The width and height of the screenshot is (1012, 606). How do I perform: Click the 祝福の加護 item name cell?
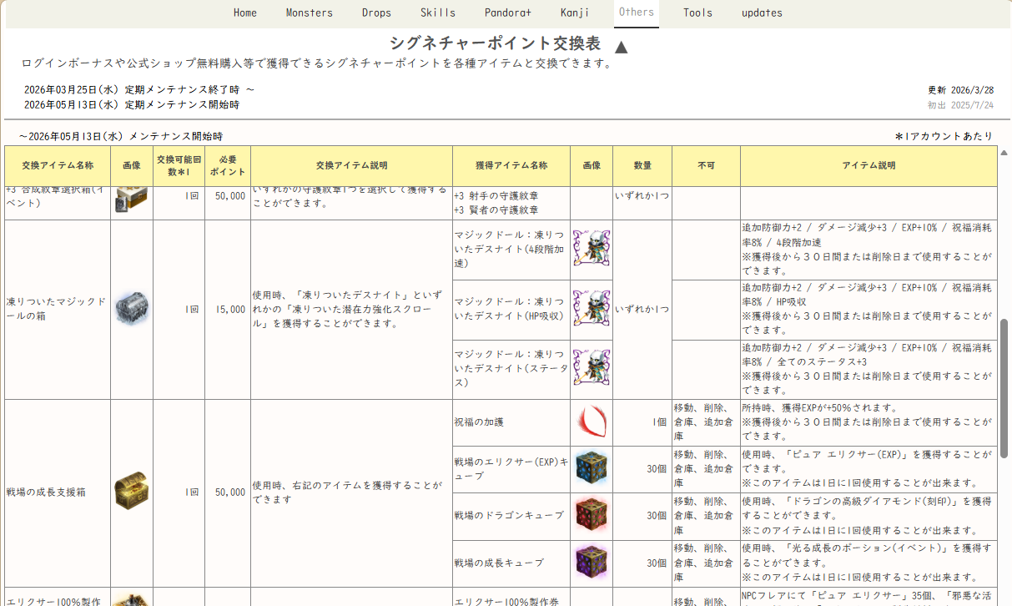pos(511,422)
